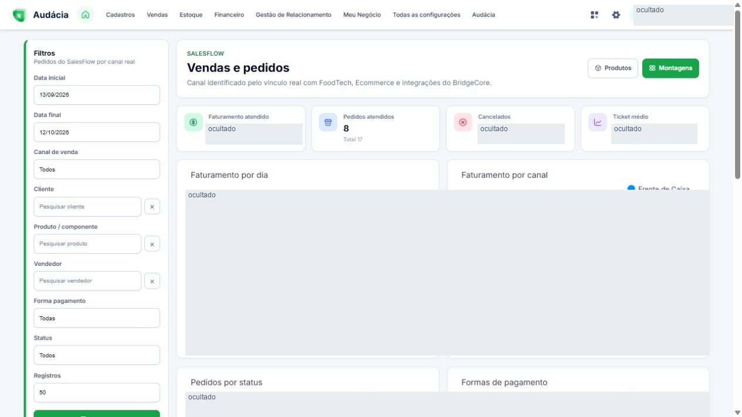The height and width of the screenshot is (417, 742).
Task: Click the Cancelados red X icon
Action: 463,122
